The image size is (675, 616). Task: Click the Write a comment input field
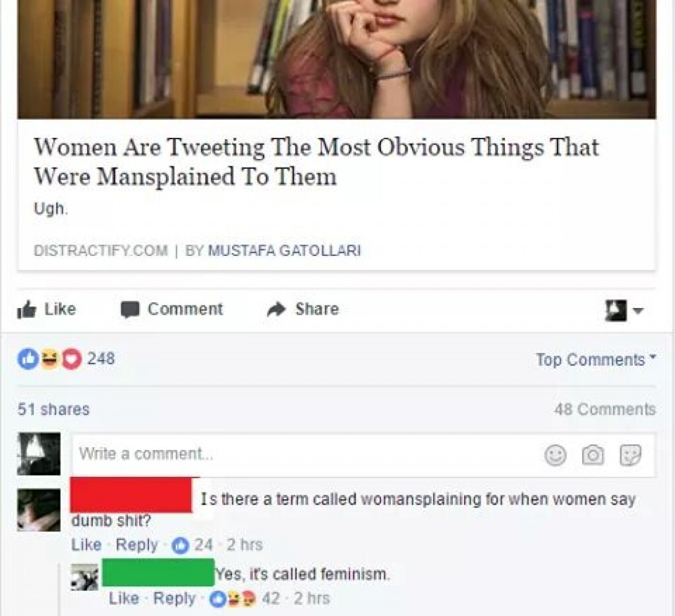(x=364, y=454)
